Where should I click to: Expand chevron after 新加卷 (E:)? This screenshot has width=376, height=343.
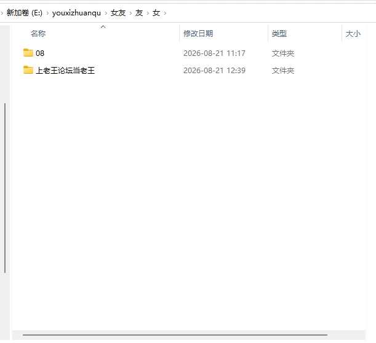click(47, 13)
